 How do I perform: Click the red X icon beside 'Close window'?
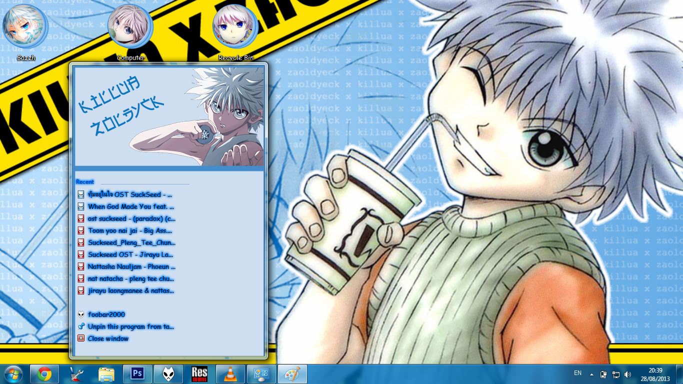tap(81, 338)
